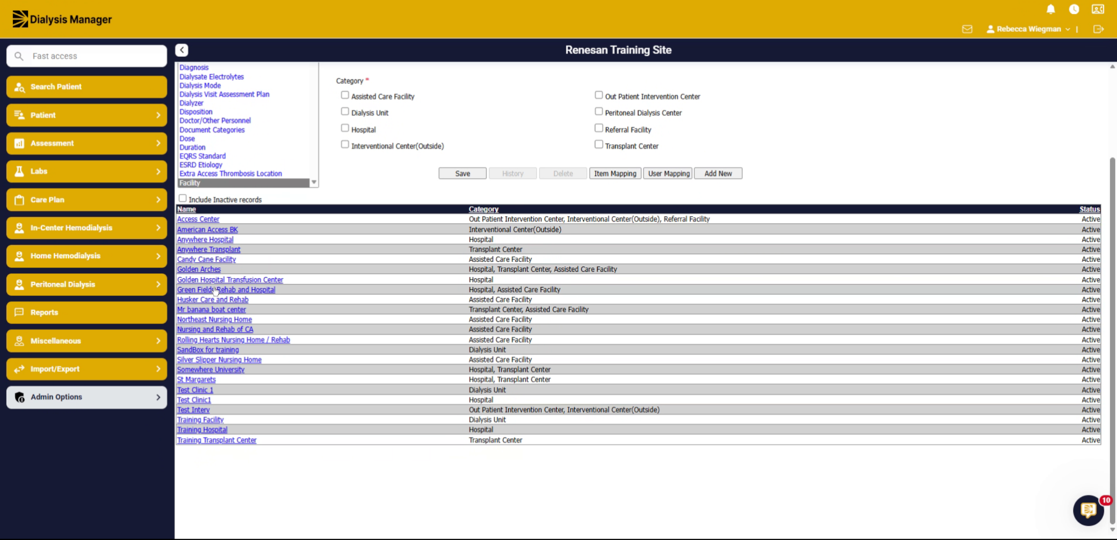This screenshot has height=540, width=1117.
Task: Click the Labs flask icon
Action: pos(19,171)
